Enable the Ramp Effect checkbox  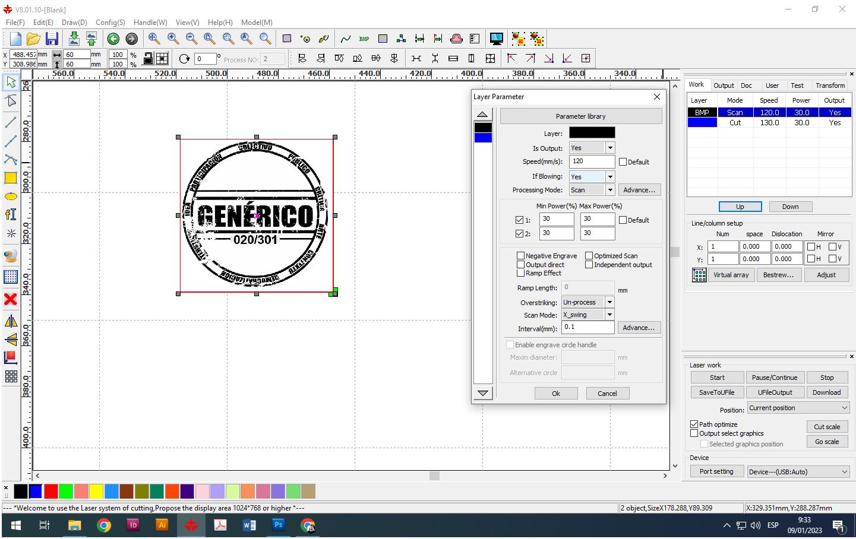521,273
